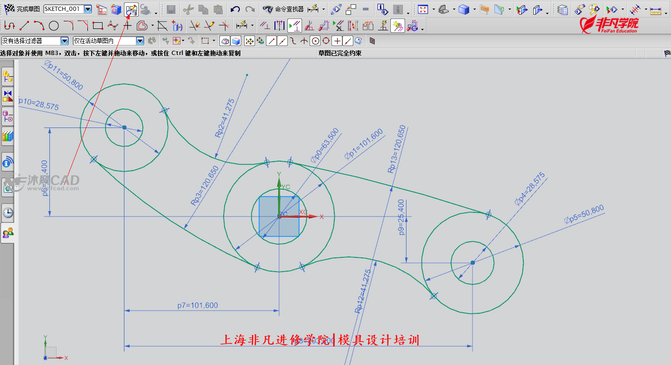
Task: Open the selection scope (仅在活动草图内) dropdown
Action: tap(140, 41)
